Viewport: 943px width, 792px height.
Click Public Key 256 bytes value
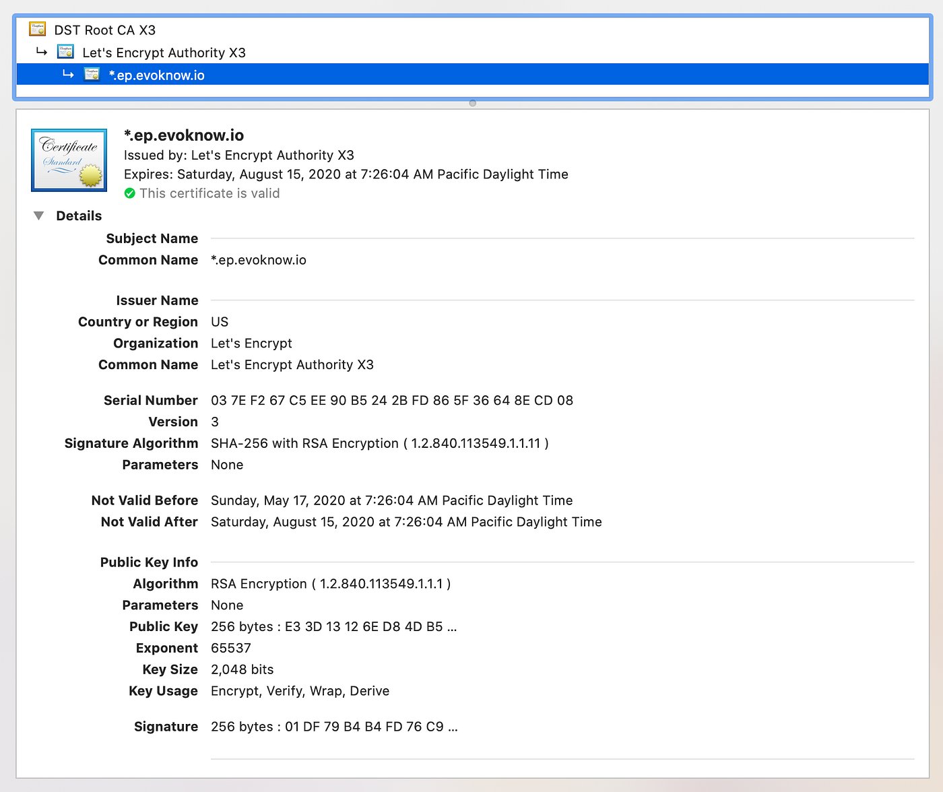pos(334,627)
